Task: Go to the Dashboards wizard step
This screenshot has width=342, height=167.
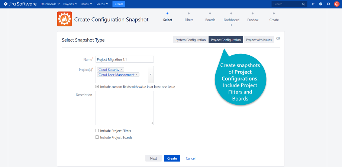Action: [232, 19]
